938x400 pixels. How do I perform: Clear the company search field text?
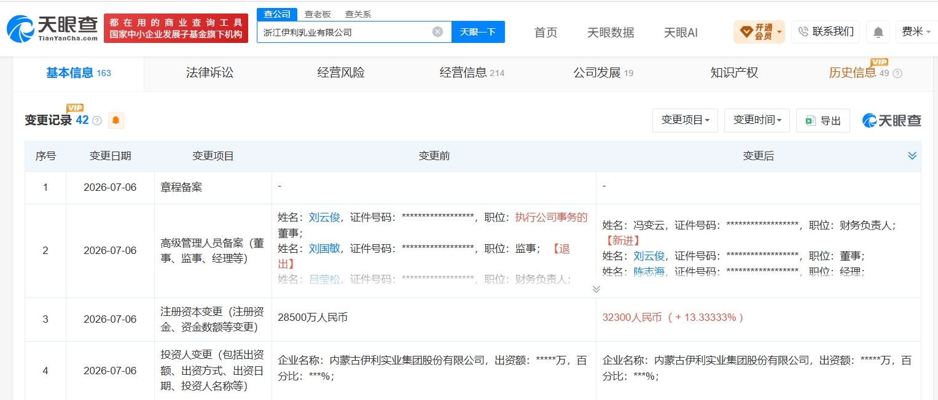pyautogui.click(x=437, y=32)
